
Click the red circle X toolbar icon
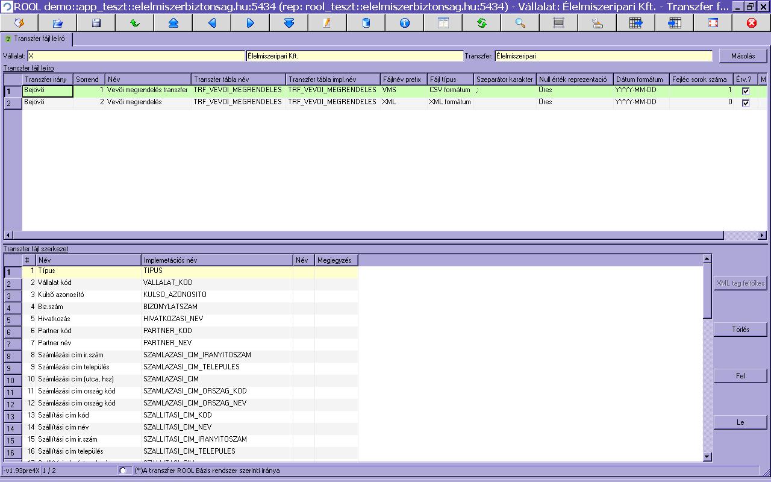click(x=751, y=23)
